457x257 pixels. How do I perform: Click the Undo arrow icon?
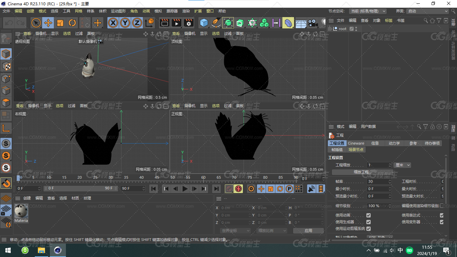(x=9, y=23)
